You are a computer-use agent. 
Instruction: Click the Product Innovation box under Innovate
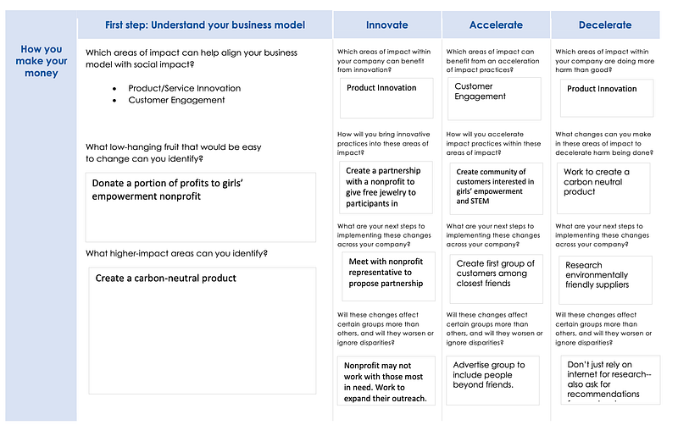[386, 98]
